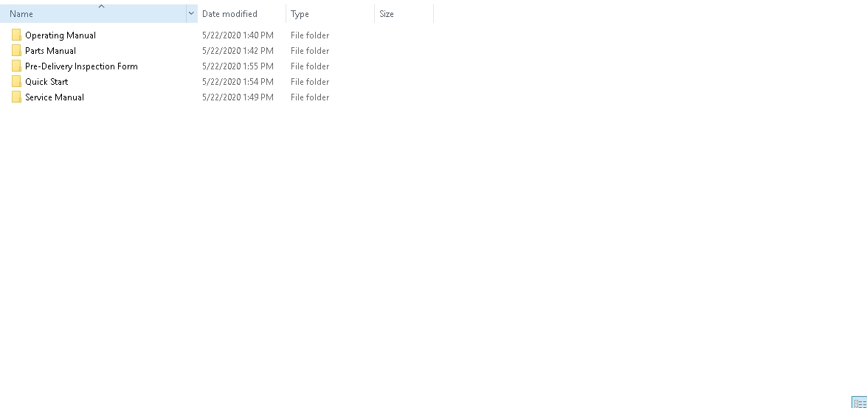
Task: Click File folder type of Pre-Delivery Inspection Form
Action: coord(310,66)
